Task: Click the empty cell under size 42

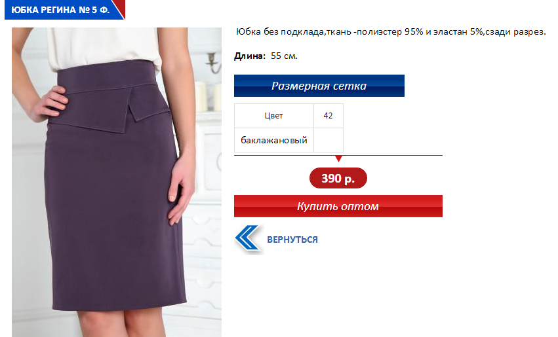Action: pos(328,140)
